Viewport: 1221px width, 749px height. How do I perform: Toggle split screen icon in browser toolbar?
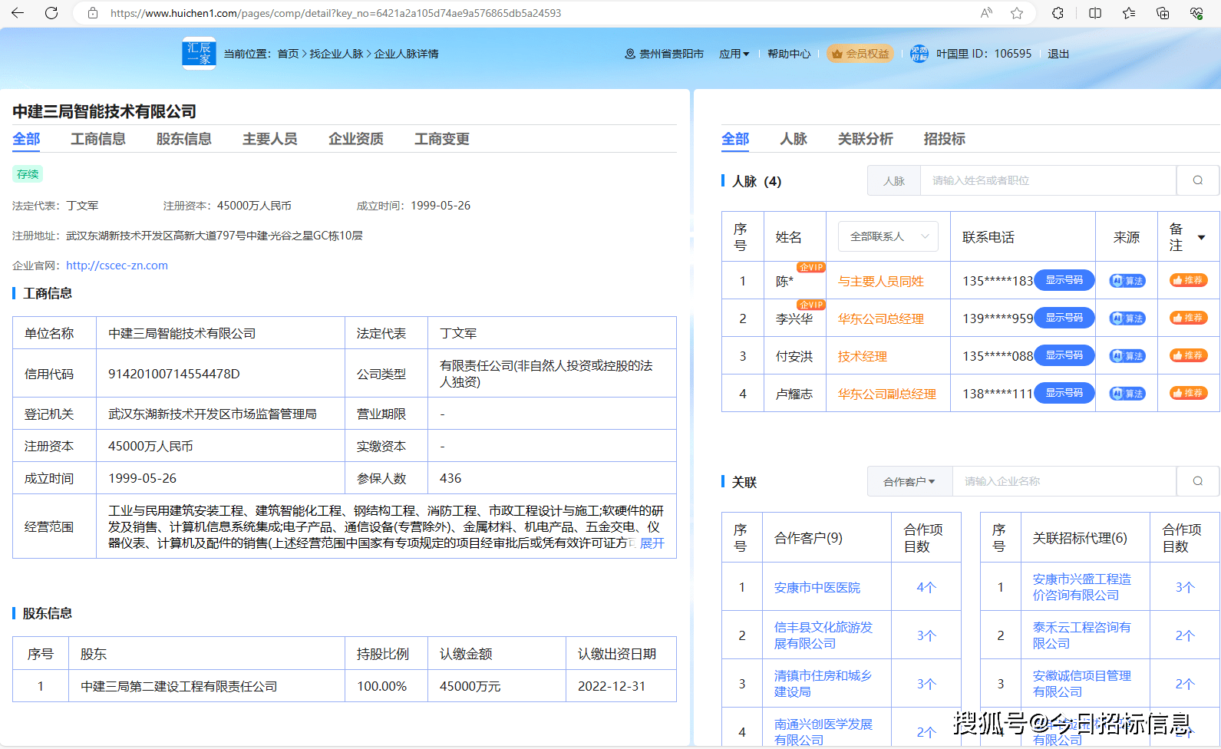1095,13
